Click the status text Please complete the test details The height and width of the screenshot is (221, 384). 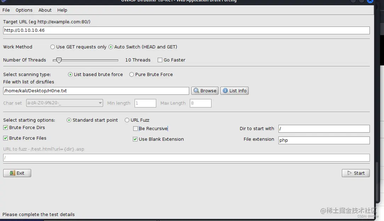click(x=39, y=214)
